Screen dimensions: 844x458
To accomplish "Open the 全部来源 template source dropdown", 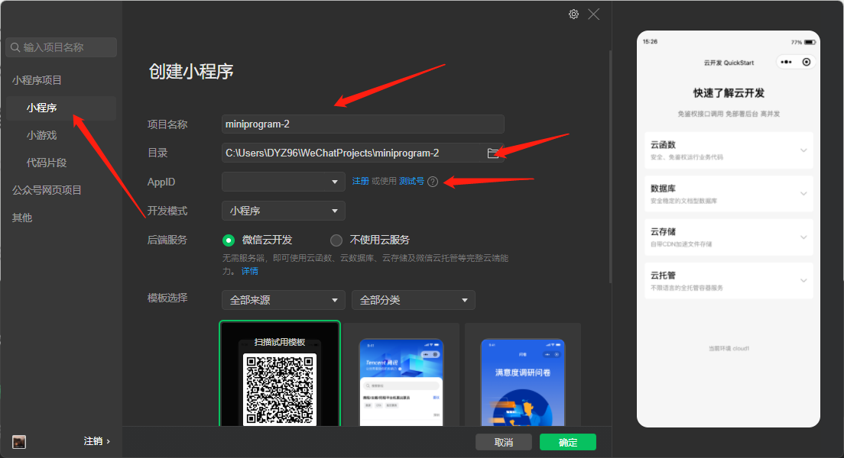I will 284,300.
